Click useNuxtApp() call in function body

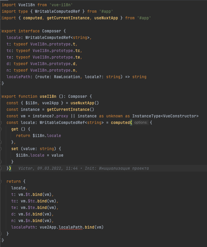point(85,103)
